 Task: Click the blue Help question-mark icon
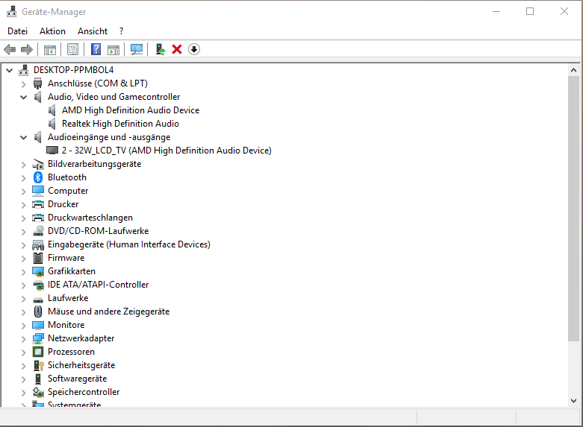[x=96, y=49]
